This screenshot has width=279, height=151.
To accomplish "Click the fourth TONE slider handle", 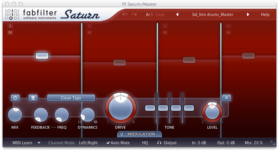I will pos(189,108).
